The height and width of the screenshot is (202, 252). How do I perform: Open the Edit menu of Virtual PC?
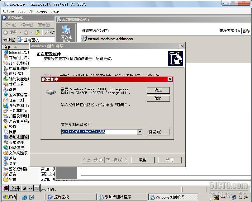pos(21,12)
